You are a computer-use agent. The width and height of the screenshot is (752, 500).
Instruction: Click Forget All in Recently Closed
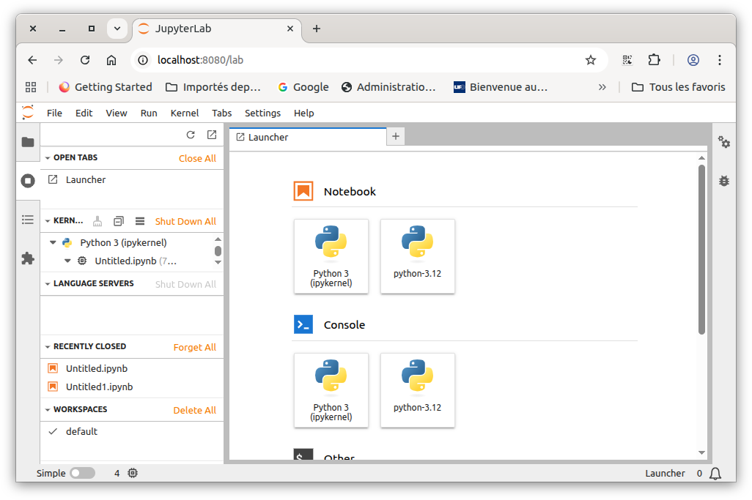pyautogui.click(x=194, y=347)
